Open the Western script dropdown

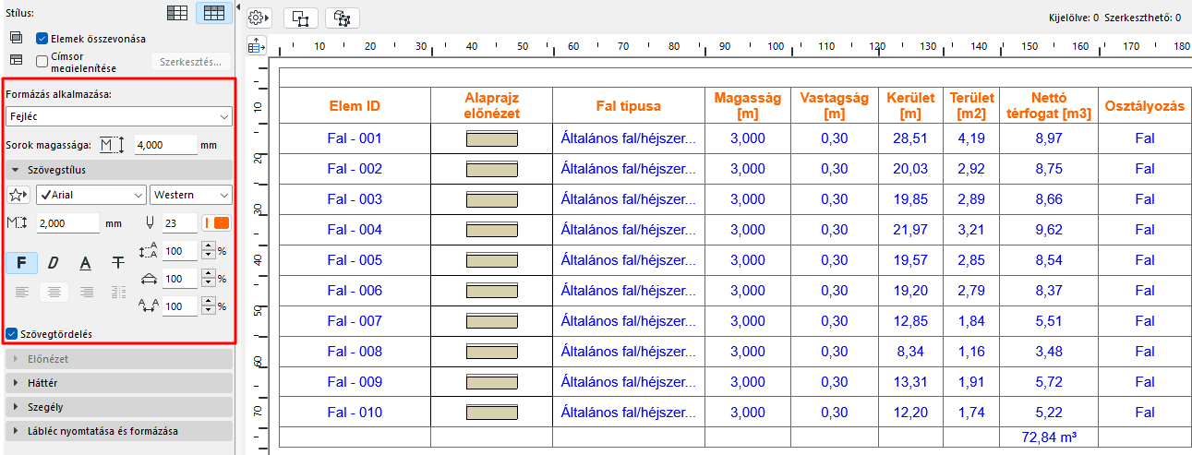pyautogui.click(x=191, y=195)
